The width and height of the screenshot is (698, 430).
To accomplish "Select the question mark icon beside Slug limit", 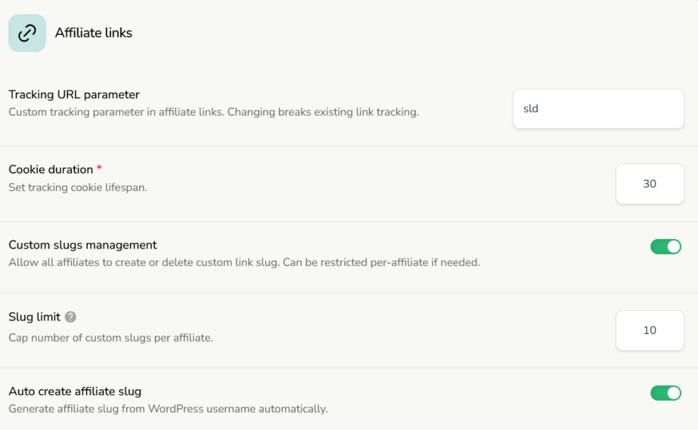I will [70, 317].
